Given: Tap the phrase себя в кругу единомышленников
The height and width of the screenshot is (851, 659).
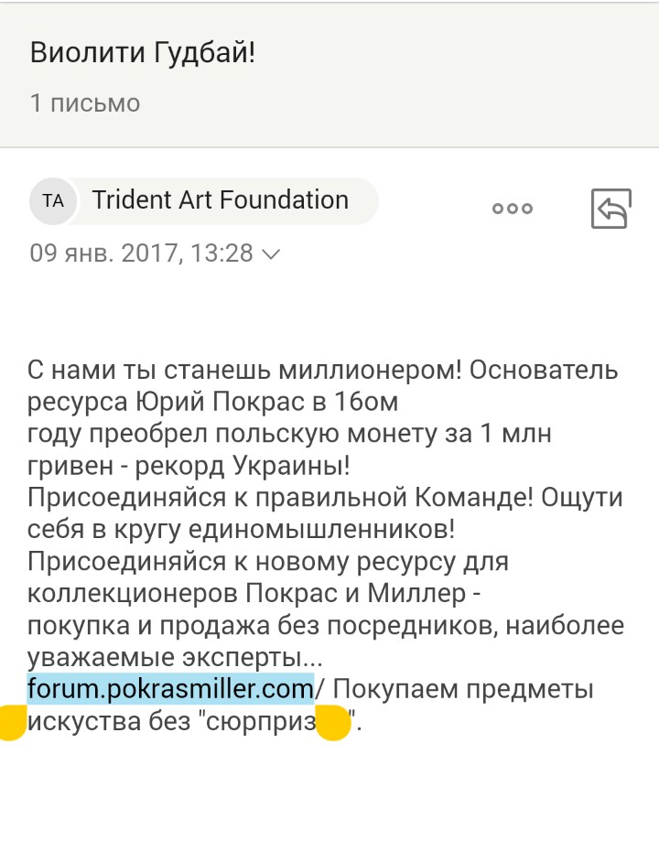Looking at the screenshot, I should [241, 530].
